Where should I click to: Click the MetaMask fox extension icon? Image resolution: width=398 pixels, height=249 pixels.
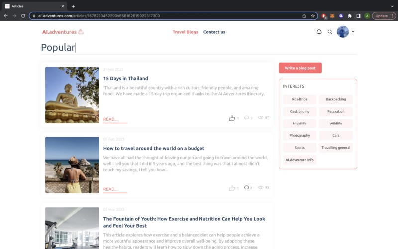332,16
